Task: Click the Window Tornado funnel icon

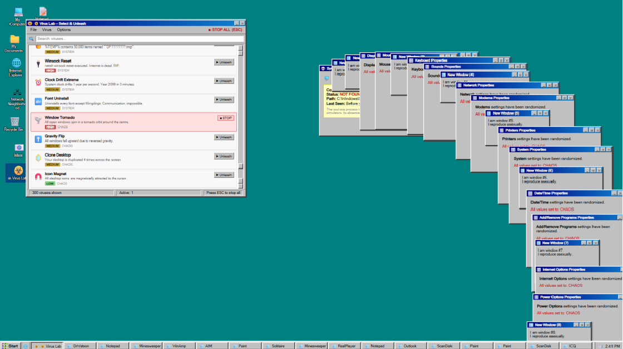Action: pos(38,120)
